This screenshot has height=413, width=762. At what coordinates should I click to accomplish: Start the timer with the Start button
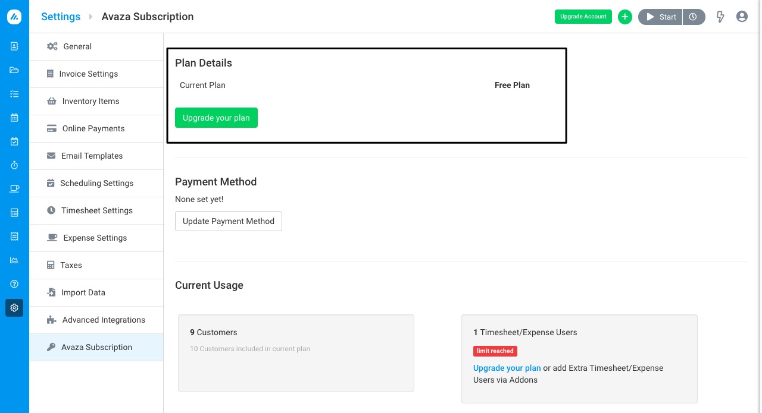(x=660, y=17)
